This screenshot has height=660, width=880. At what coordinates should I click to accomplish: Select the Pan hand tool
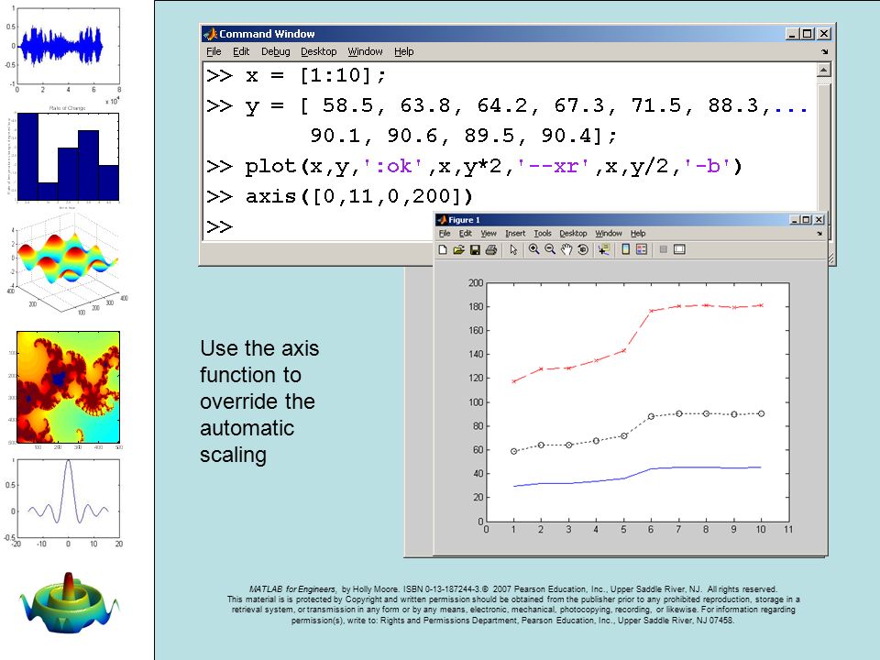pos(566,249)
